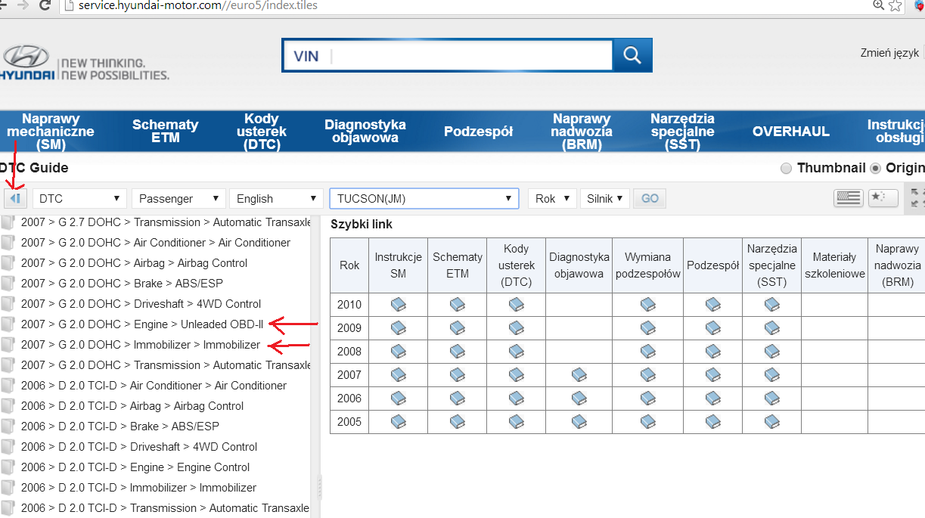Open 2009 Podzespół book icon
925x518 pixels.
coord(713,328)
